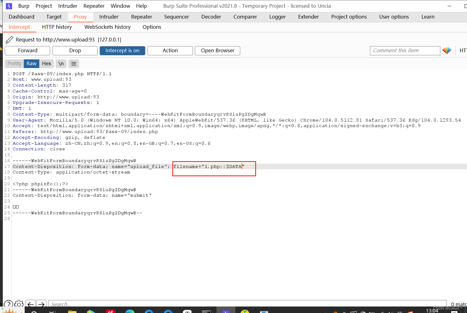
Task: Switch to the HTTP history tab
Action: [x=57, y=27]
